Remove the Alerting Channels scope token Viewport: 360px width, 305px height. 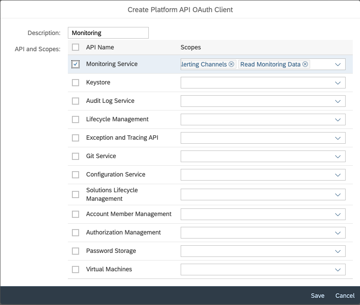pos(231,64)
